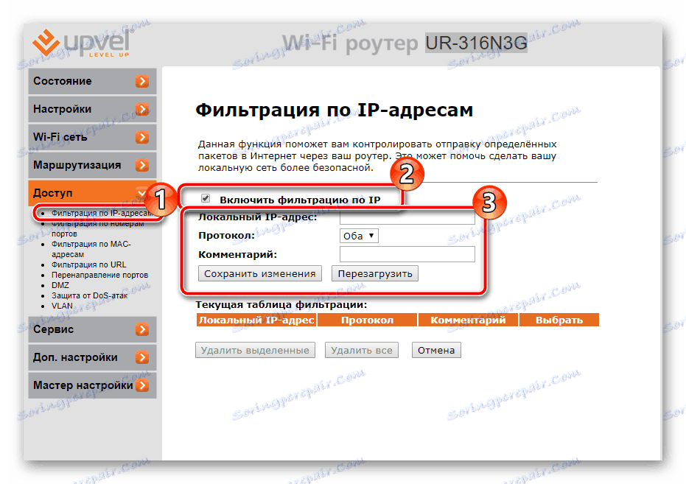Screen dimensions: 686x484
Task: Click the Отмена button
Action: coord(436,350)
